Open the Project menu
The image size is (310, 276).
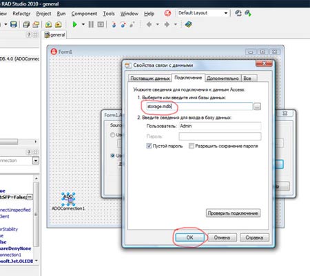43,14
